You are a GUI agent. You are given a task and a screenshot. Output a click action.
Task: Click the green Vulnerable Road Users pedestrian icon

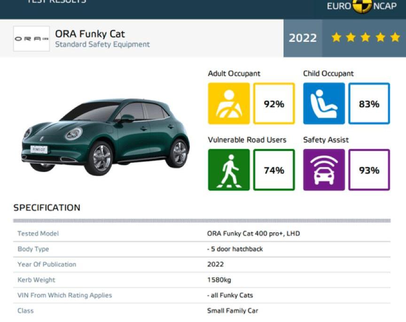229,169
